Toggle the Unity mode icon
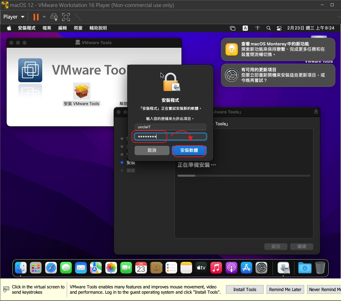341x301 pixels. [78, 17]
